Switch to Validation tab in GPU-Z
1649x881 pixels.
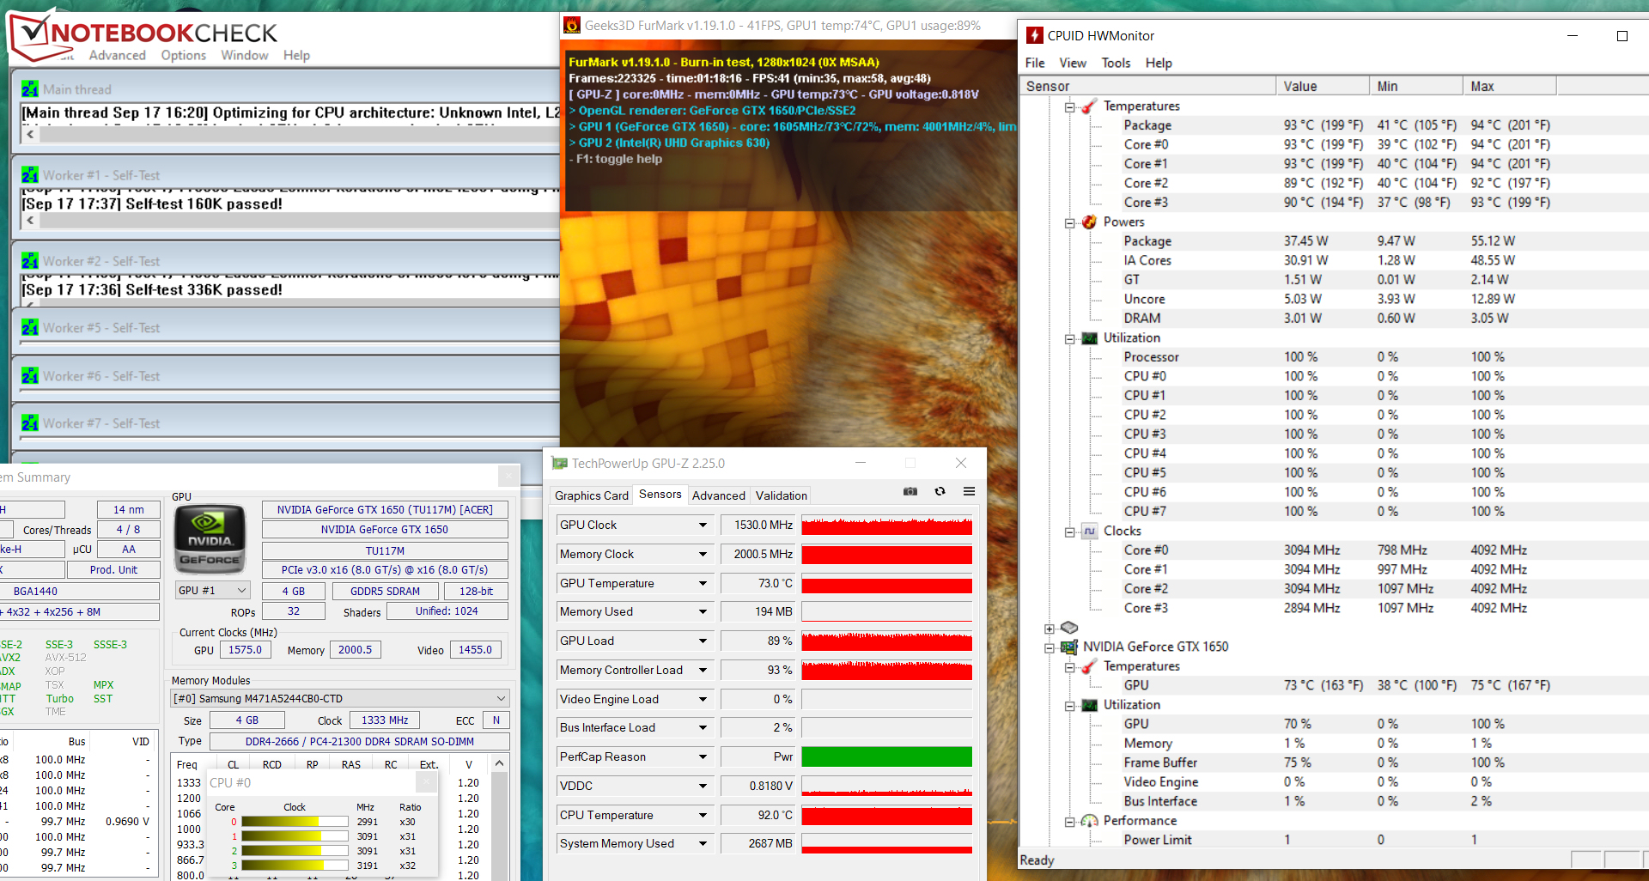(781, 495)
